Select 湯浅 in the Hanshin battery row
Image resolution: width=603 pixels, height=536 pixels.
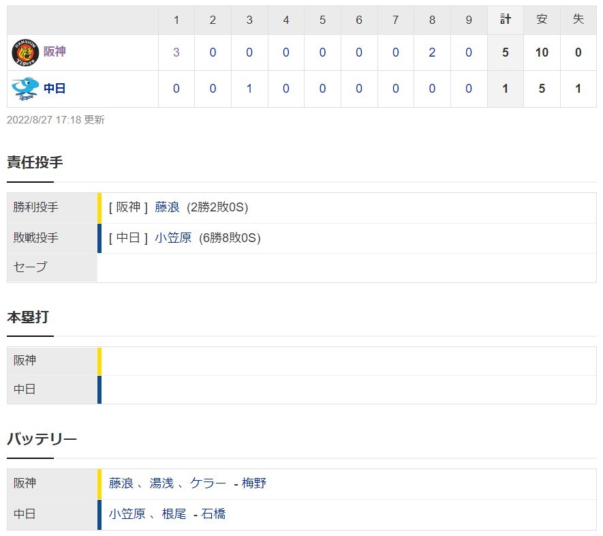point(161,483)
